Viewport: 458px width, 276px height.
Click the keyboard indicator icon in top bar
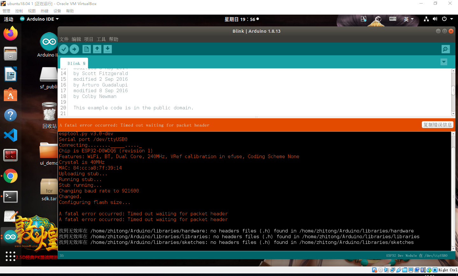pos(393,19)
